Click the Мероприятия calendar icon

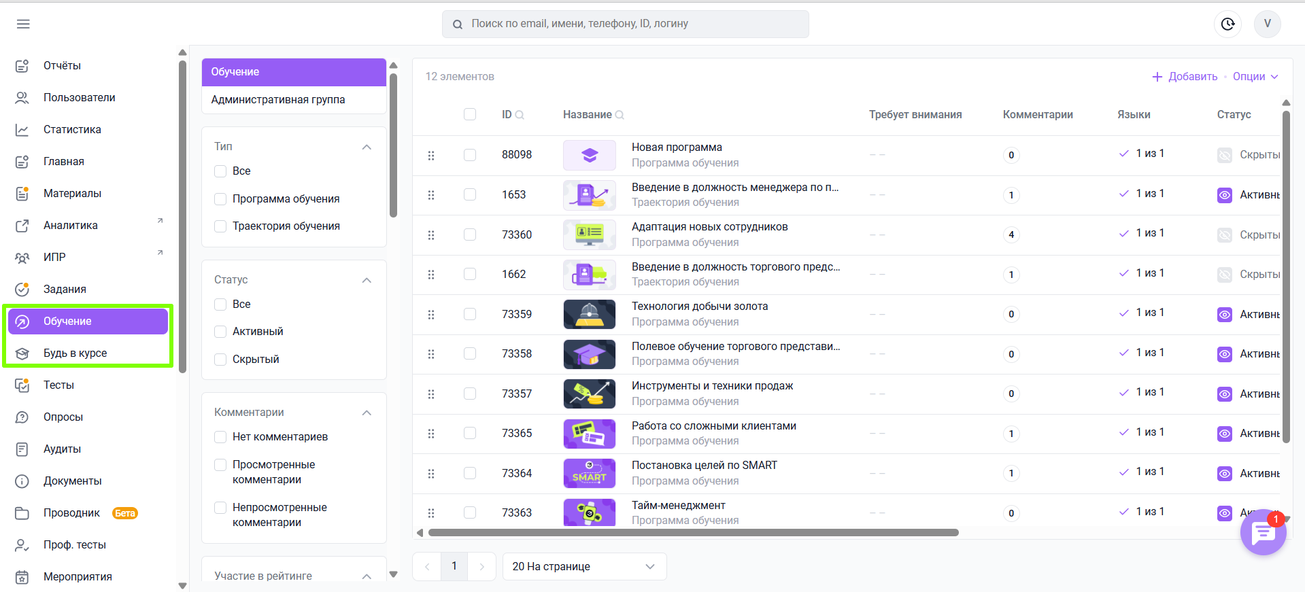pyautogui.click(x=22, y=577)
